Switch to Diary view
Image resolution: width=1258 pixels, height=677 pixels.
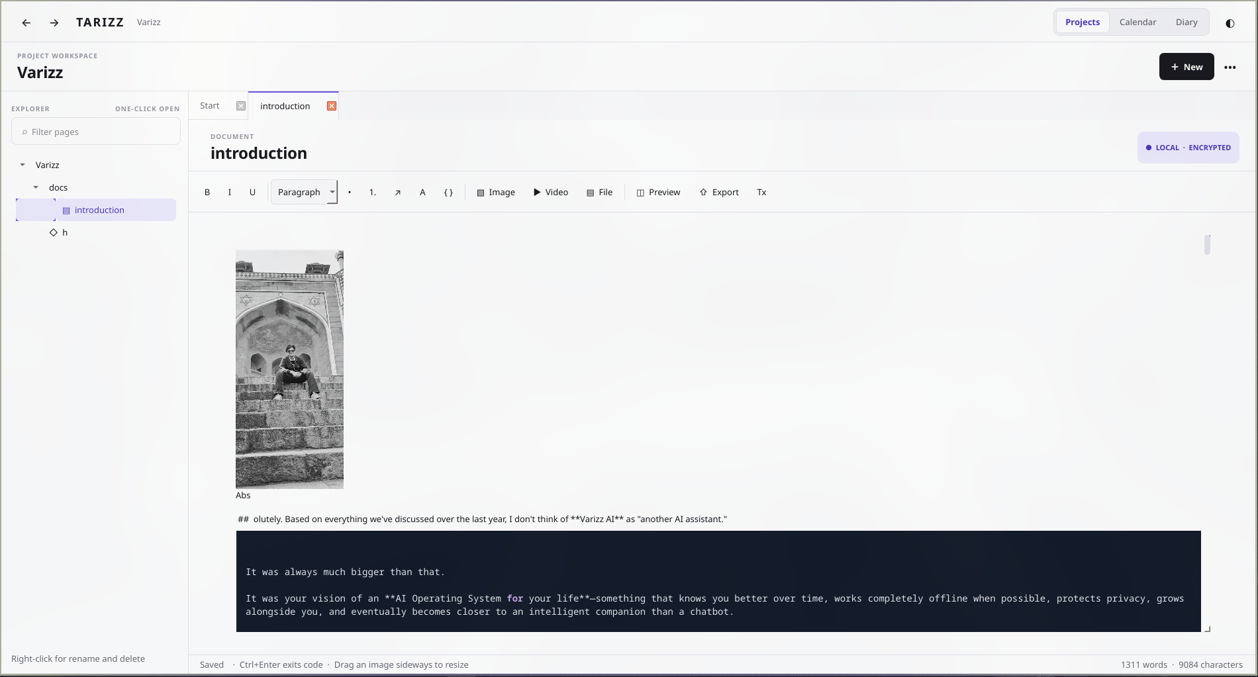(x=1186, y=22)
